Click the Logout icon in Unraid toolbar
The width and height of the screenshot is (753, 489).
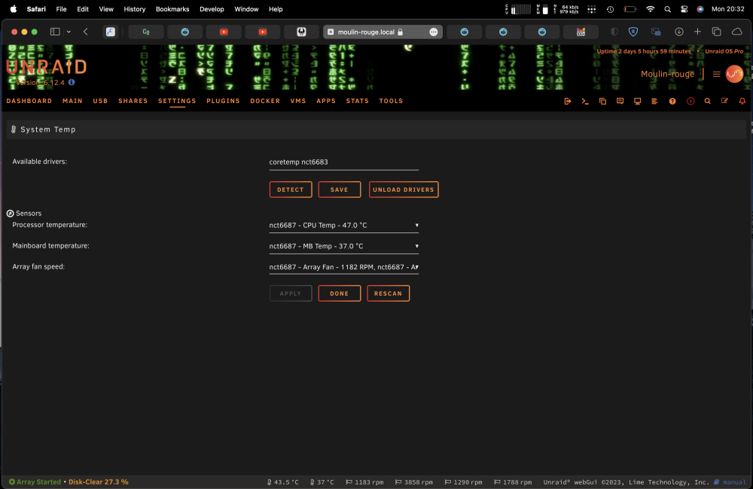click(x=568, y=102)
